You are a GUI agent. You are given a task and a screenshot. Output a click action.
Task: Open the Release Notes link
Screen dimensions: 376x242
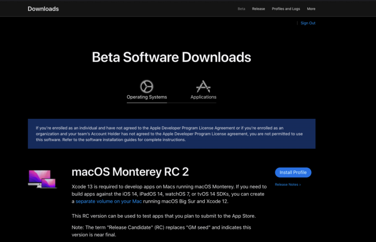[286, 185]
